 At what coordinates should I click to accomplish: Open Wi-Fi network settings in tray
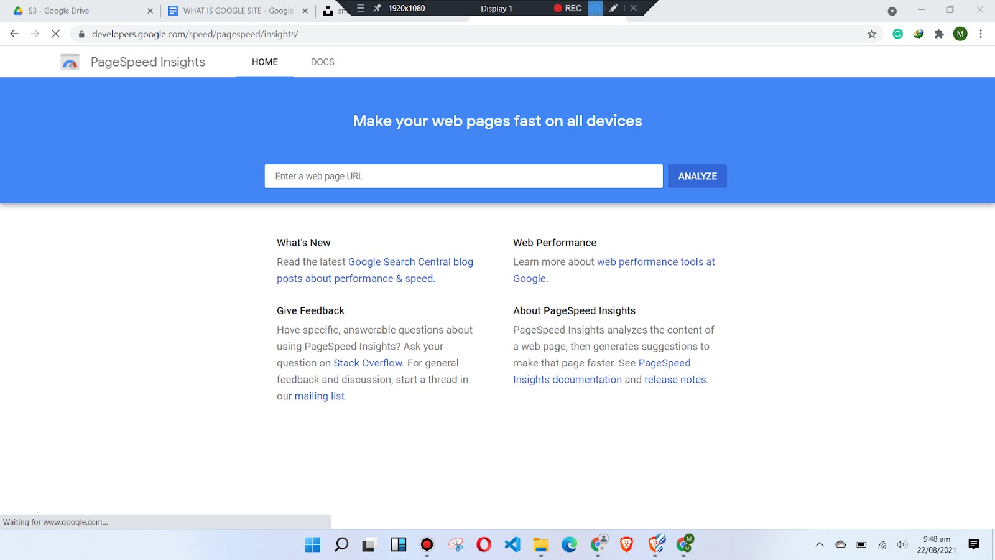882,544
